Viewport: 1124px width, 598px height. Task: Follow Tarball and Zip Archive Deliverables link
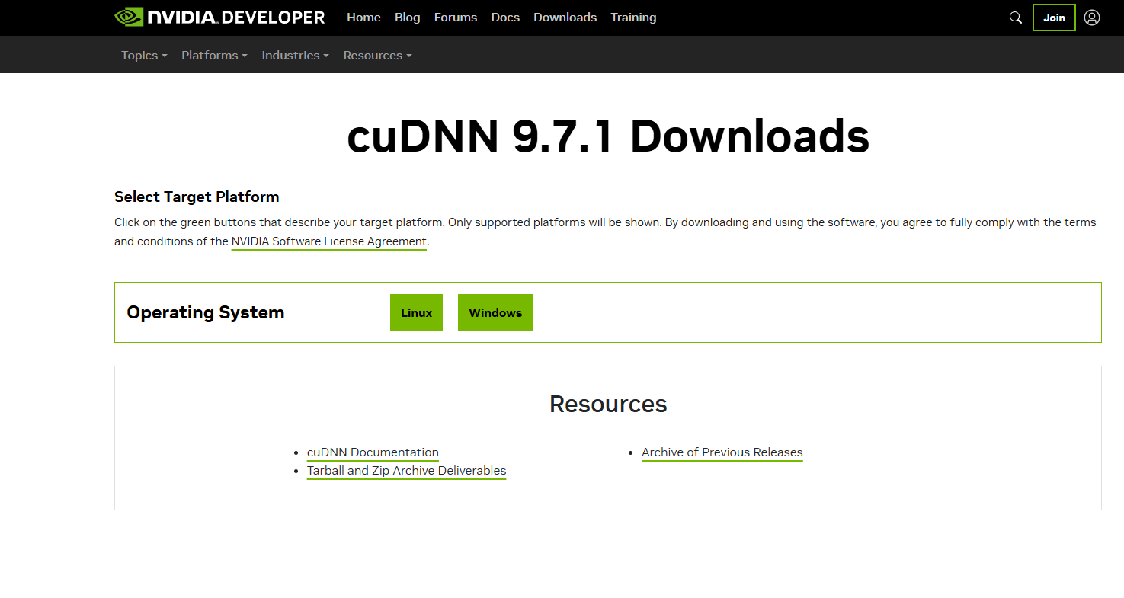click(x=406, y=471)
